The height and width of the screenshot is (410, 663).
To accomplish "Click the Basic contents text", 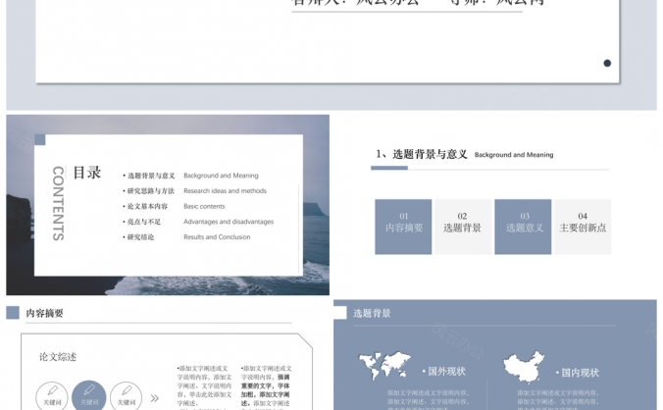I will pos(204,206).
